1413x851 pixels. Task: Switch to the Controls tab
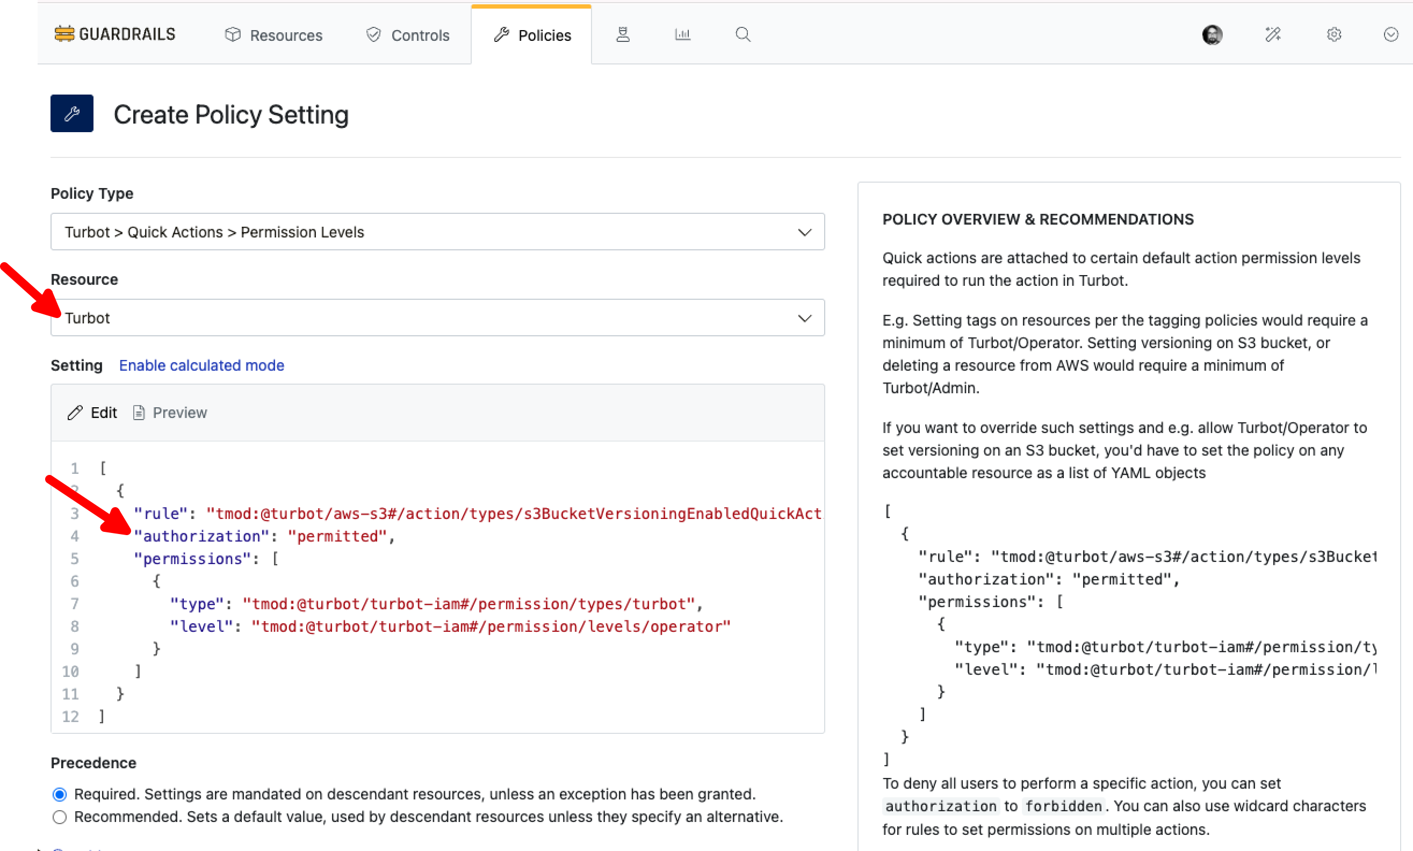point(408,35)
